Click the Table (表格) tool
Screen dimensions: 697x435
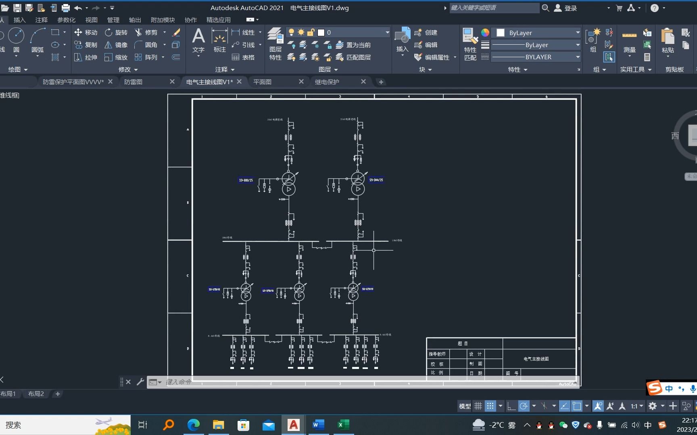point(243,57)
